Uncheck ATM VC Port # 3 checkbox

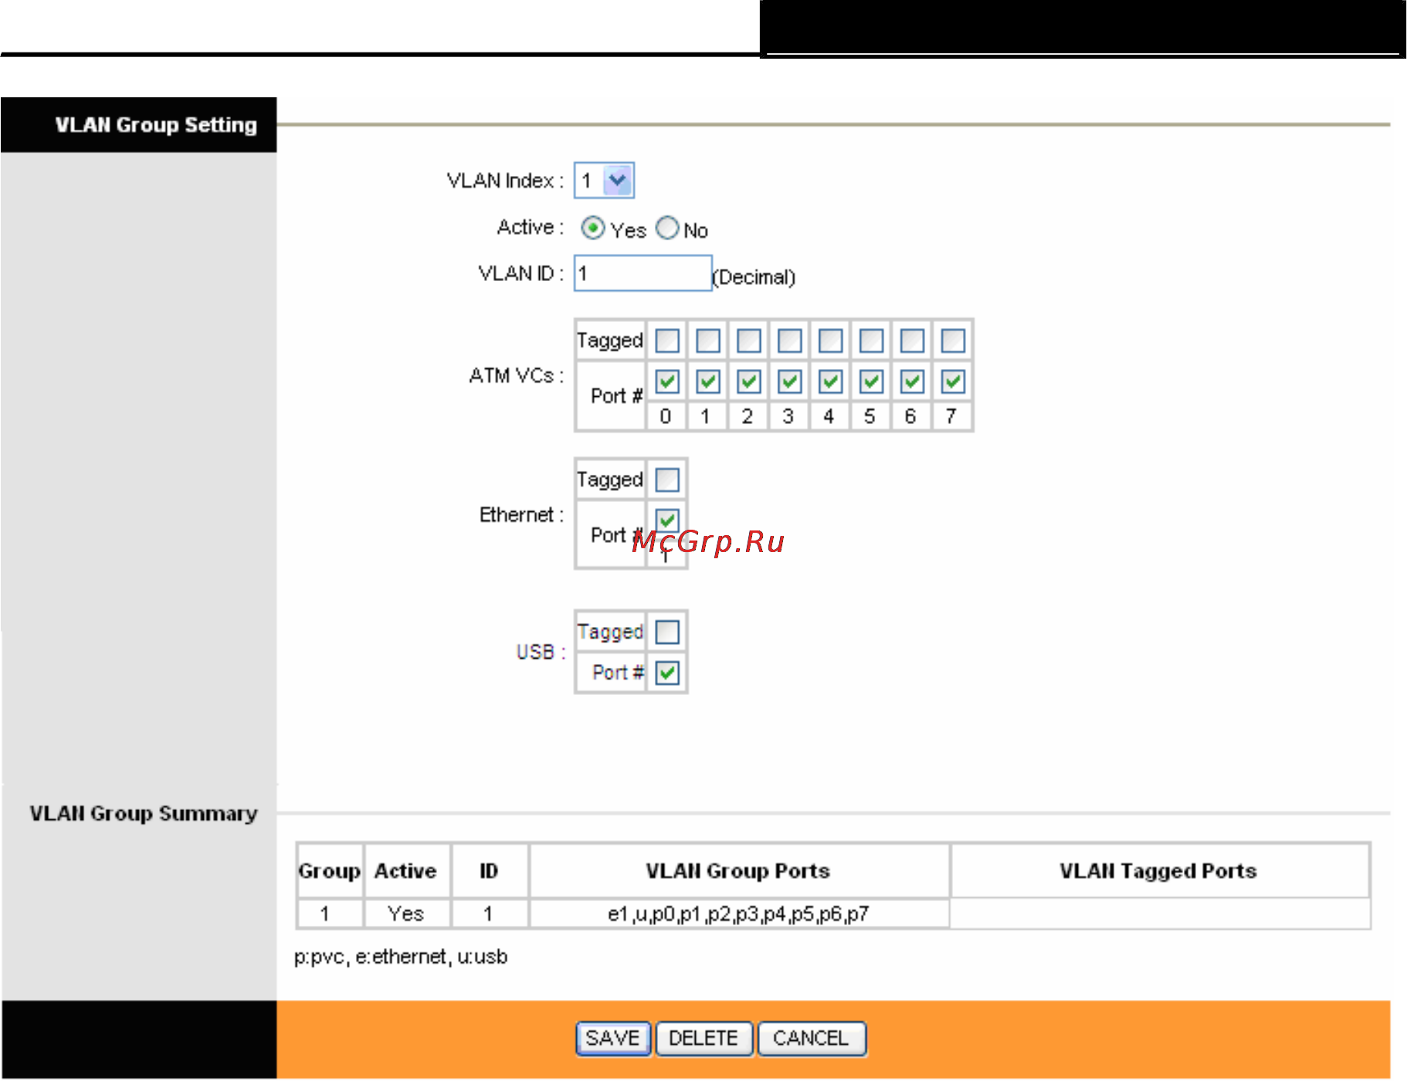point(789,381)
